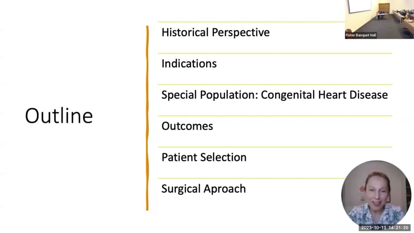The image size is (414, 233).
Task: Select the Surgical Aproach outline item
Action: click(204, 189)
